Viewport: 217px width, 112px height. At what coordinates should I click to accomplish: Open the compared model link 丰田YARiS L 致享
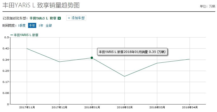(x=43, y=18)
